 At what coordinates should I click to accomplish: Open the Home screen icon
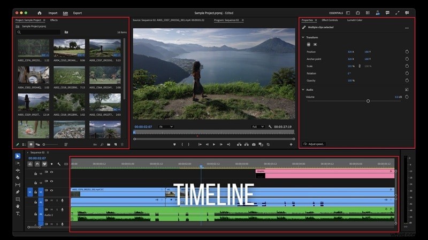point(40,13)
